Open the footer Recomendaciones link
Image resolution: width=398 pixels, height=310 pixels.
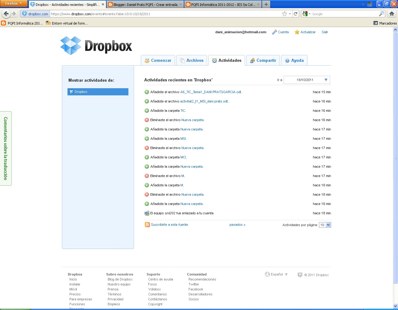click(x=202, y=279)
